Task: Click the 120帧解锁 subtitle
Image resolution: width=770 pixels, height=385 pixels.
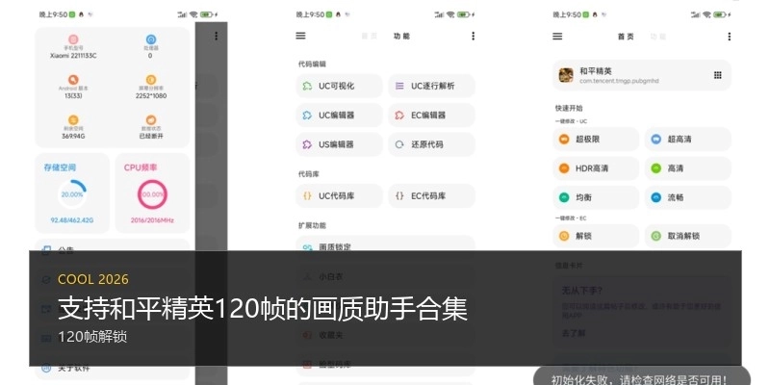Action: tap(92, 337)
